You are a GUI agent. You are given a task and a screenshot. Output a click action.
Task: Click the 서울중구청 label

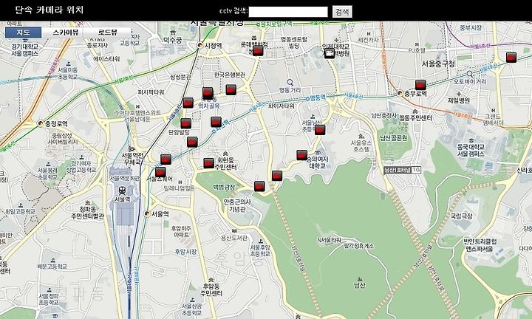coord(438,64)
